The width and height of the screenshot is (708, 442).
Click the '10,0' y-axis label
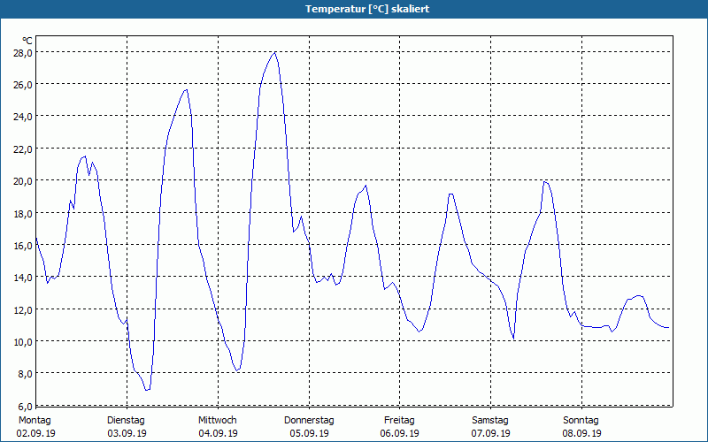[x=23, y=342]
